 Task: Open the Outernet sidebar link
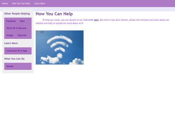(22, 35)
